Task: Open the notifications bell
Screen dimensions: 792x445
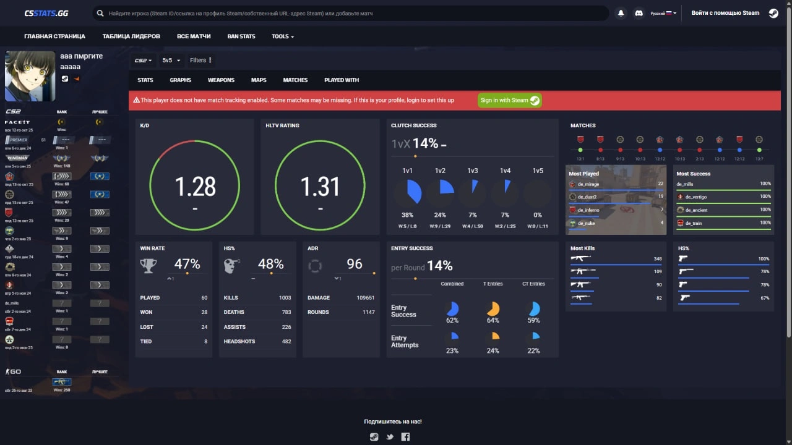Action: (621, 13)
